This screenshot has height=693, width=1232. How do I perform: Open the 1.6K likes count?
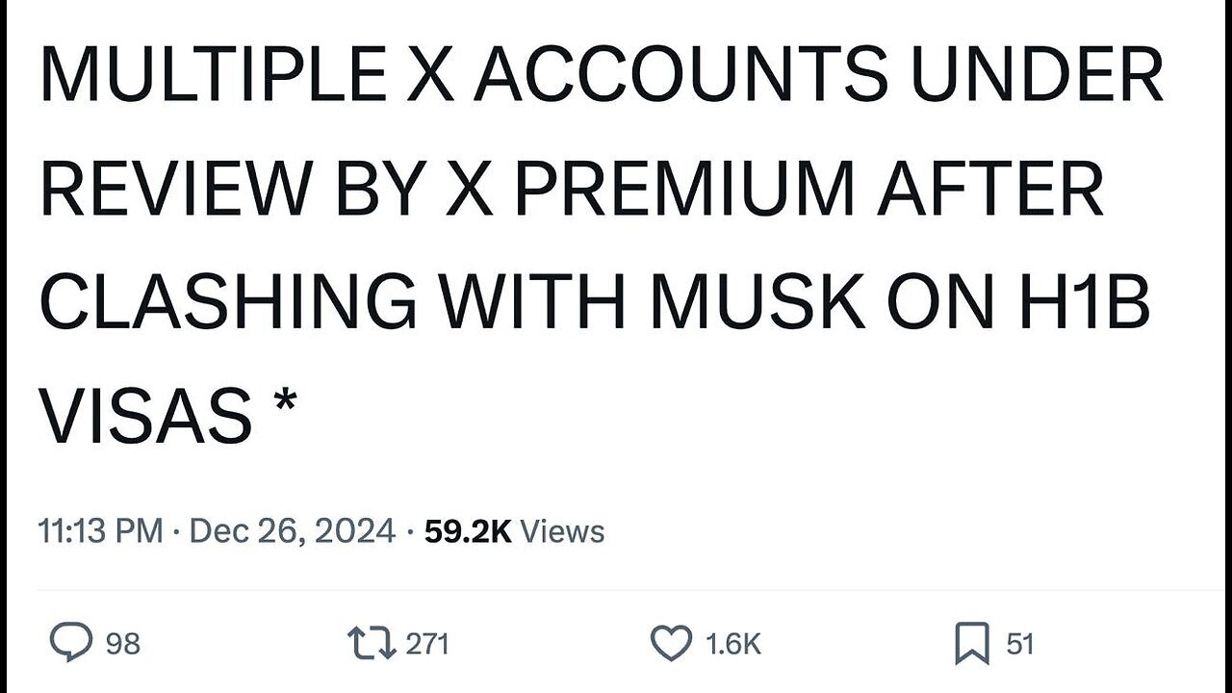[732, 643]
